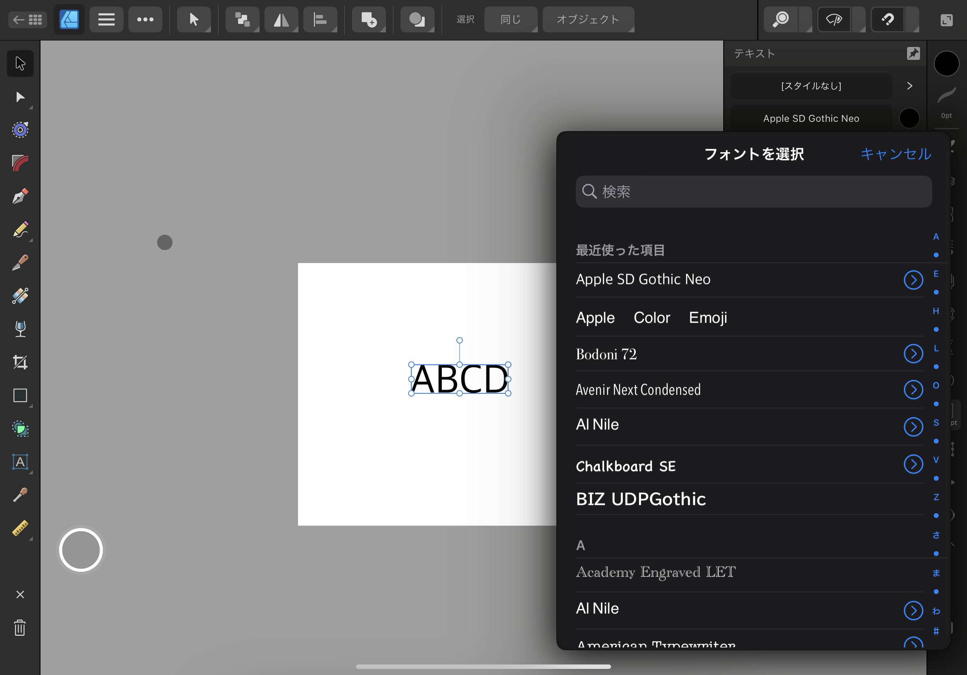Viewport: 967px width, 675px height.
Task: Choose the Vector Brush tool
Action: tap(20, 263)
